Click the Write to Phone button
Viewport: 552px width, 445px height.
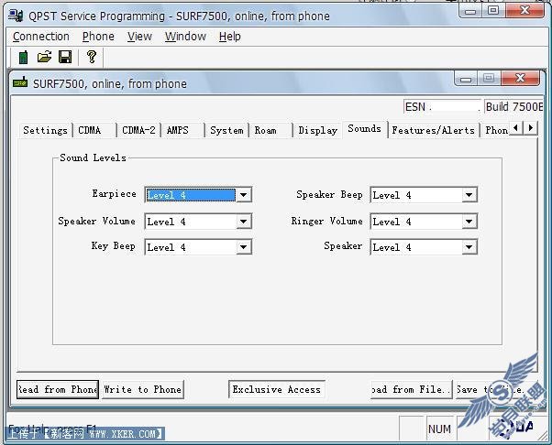(142, 389)
